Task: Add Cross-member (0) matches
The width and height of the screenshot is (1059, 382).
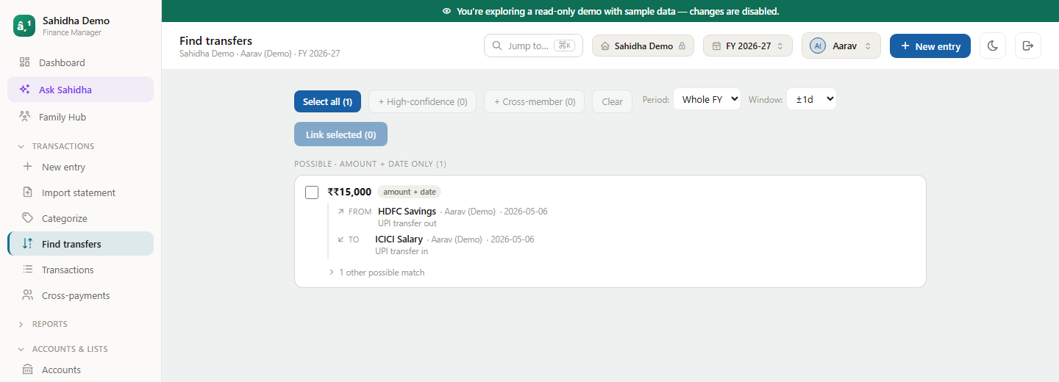Action: point(535,101)
